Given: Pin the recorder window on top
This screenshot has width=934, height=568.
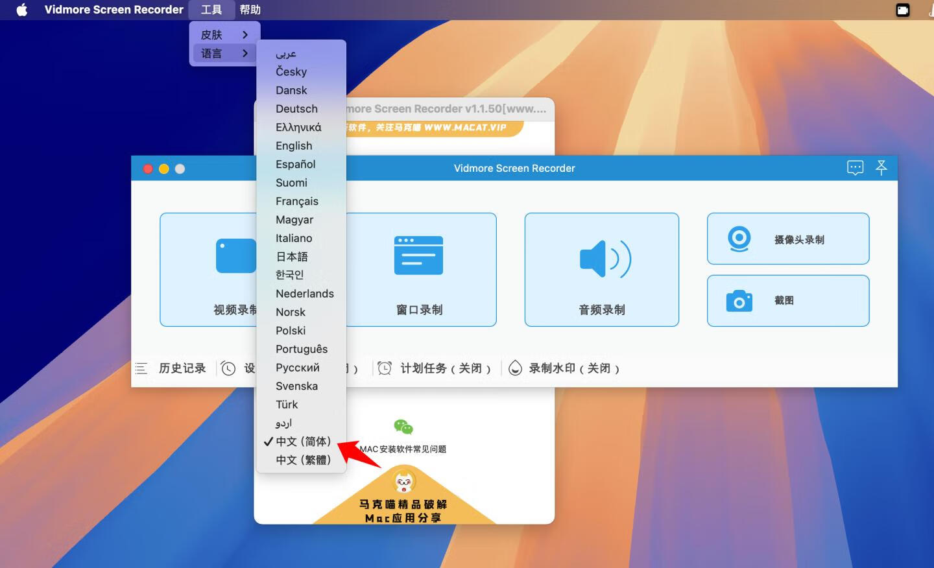Looking at the screenshot, I should point(881,168).
